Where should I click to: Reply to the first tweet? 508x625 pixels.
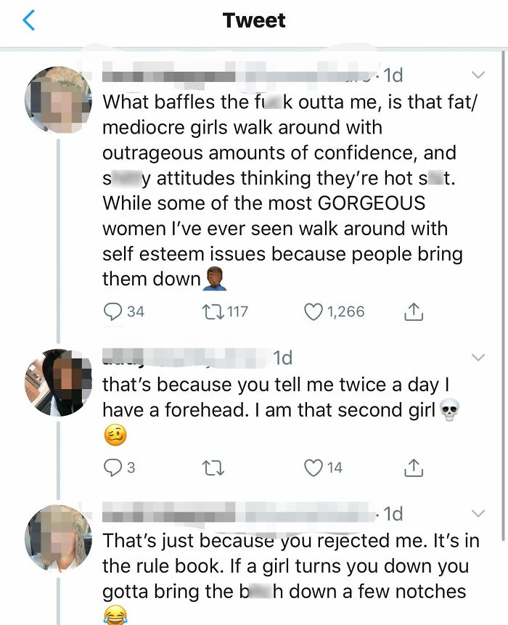click(x=112, y=311)
